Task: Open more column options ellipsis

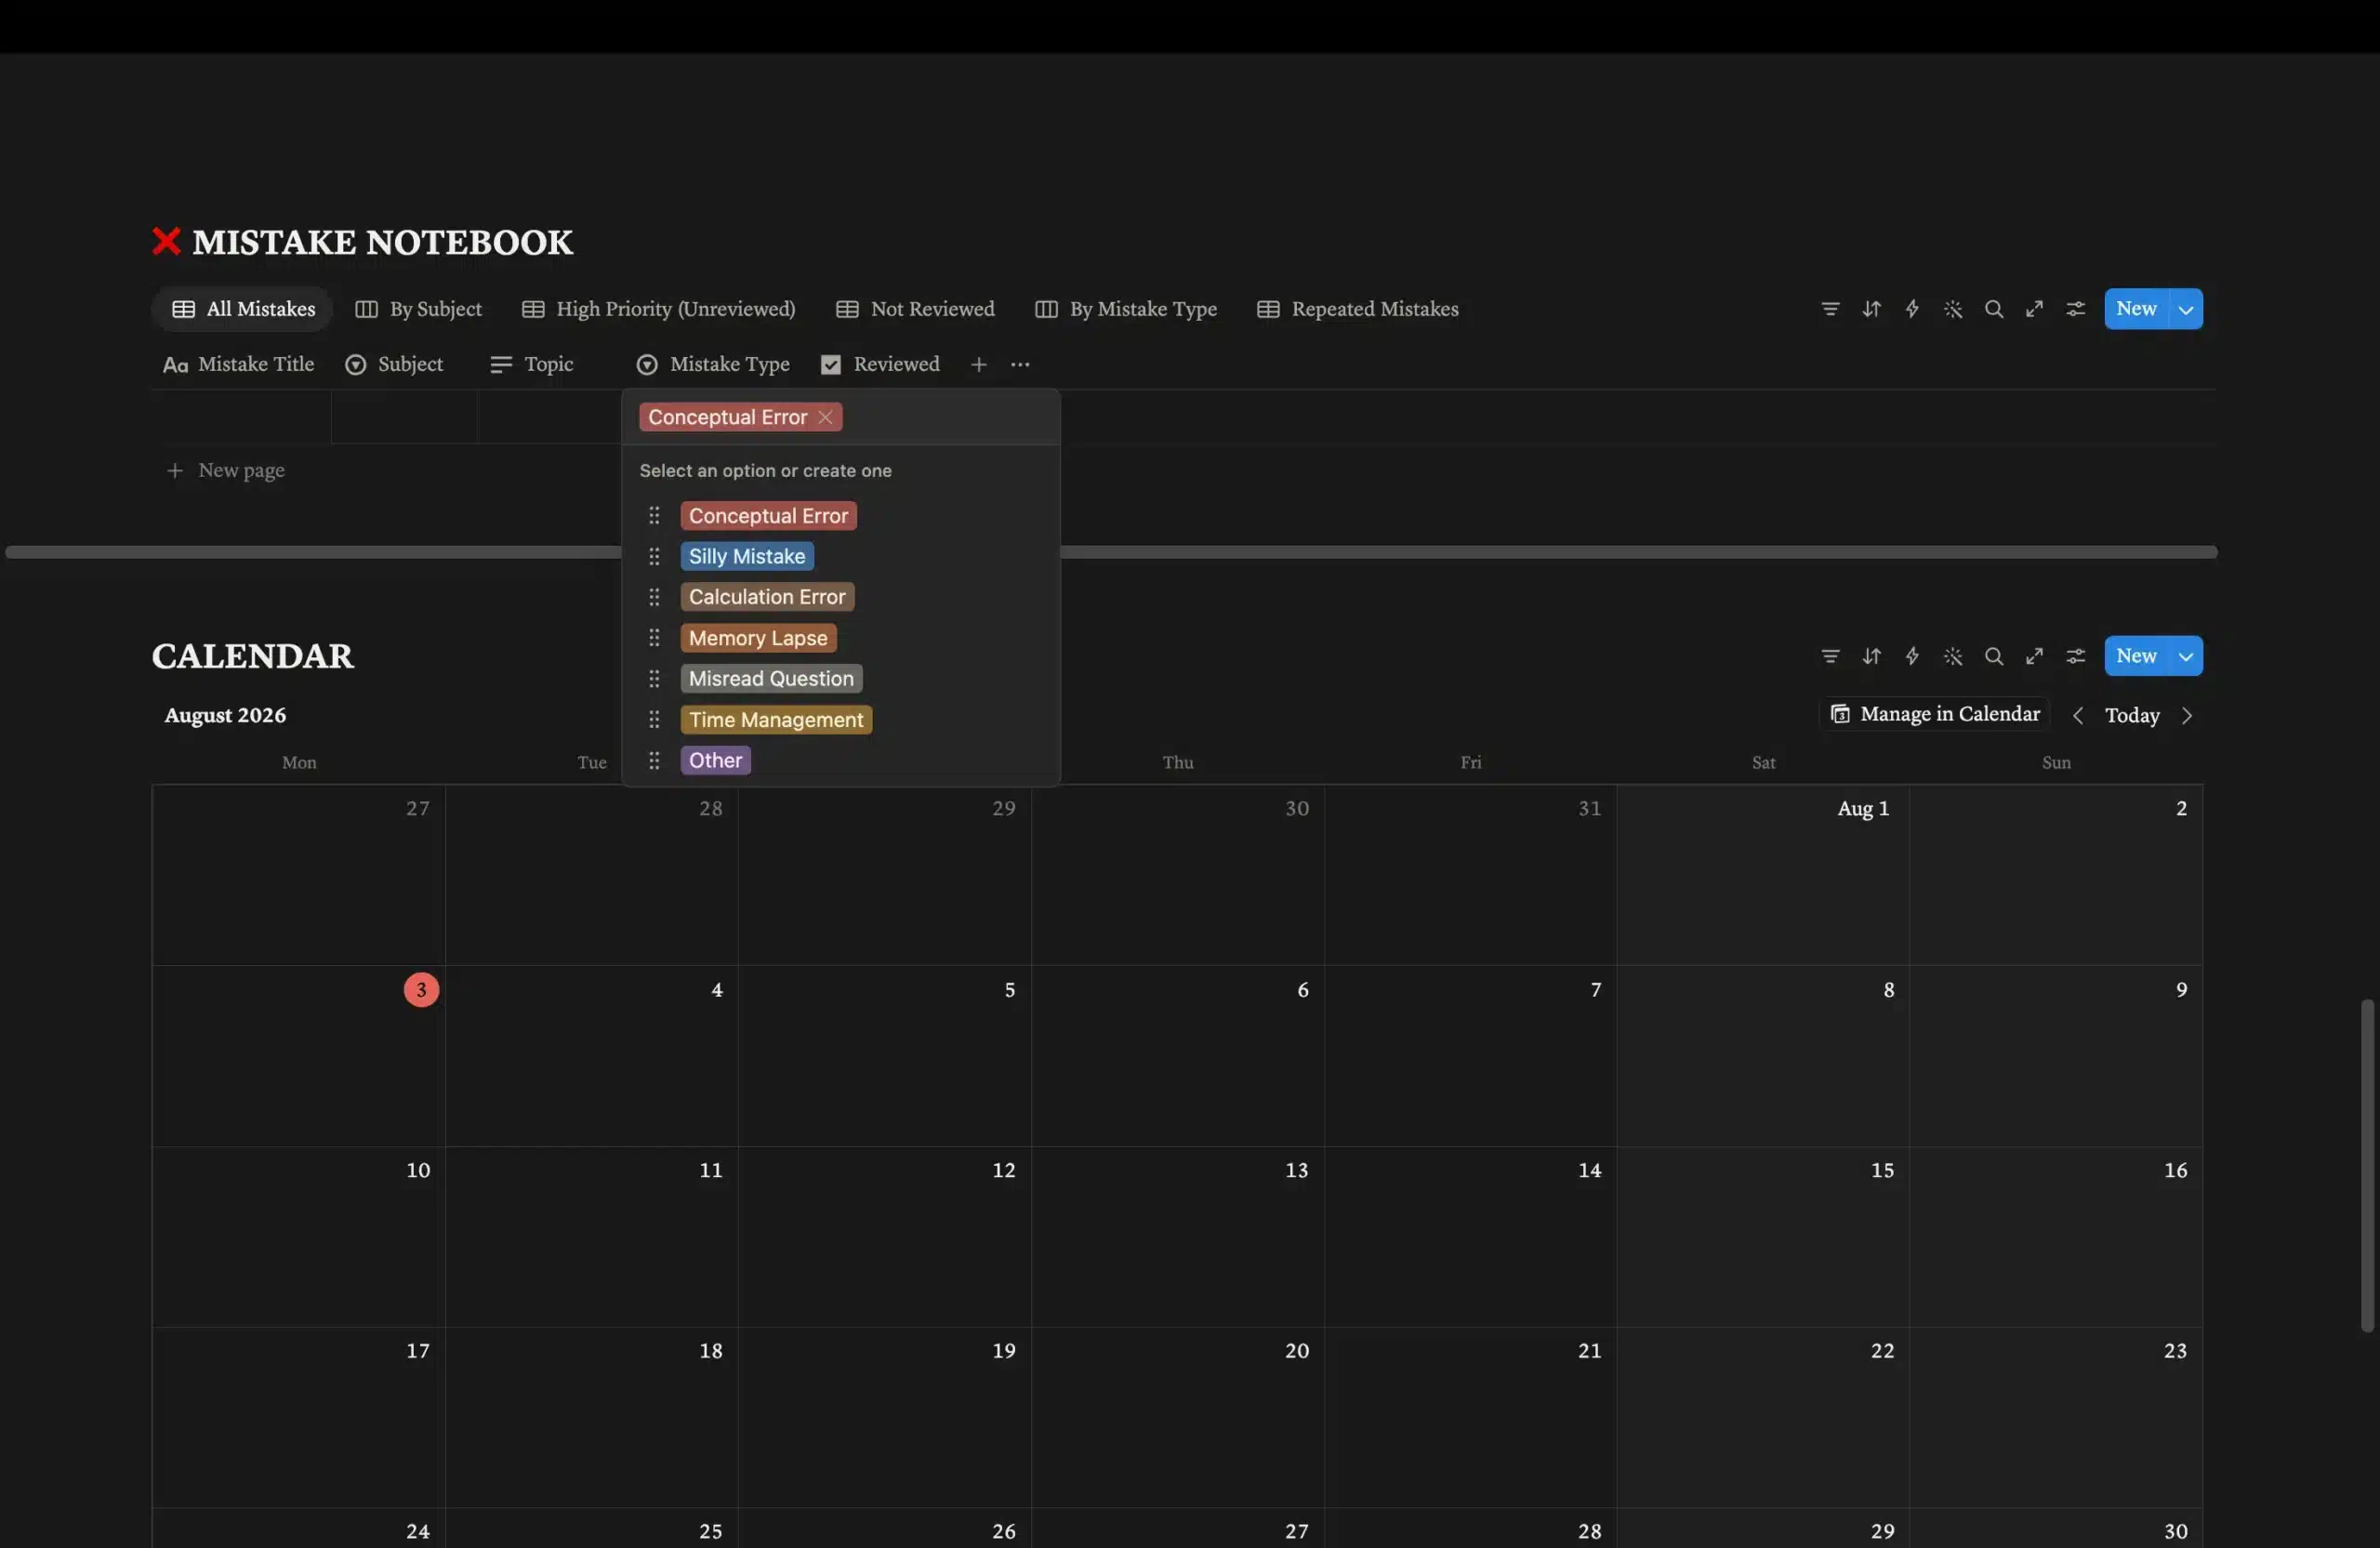Action: (1020, 365)
